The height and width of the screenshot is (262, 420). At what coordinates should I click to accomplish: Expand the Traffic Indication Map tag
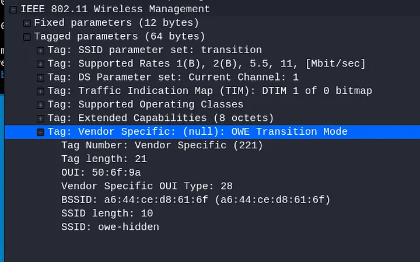[40, 91]
